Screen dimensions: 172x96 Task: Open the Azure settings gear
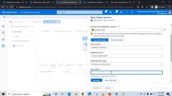click(121, 12)
